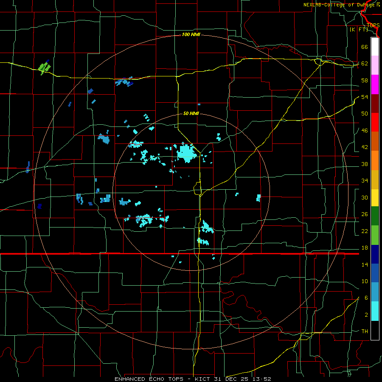Screen dimensions: 382x382
Task: Click the bright red legend swatch
Action: (375, 122)
